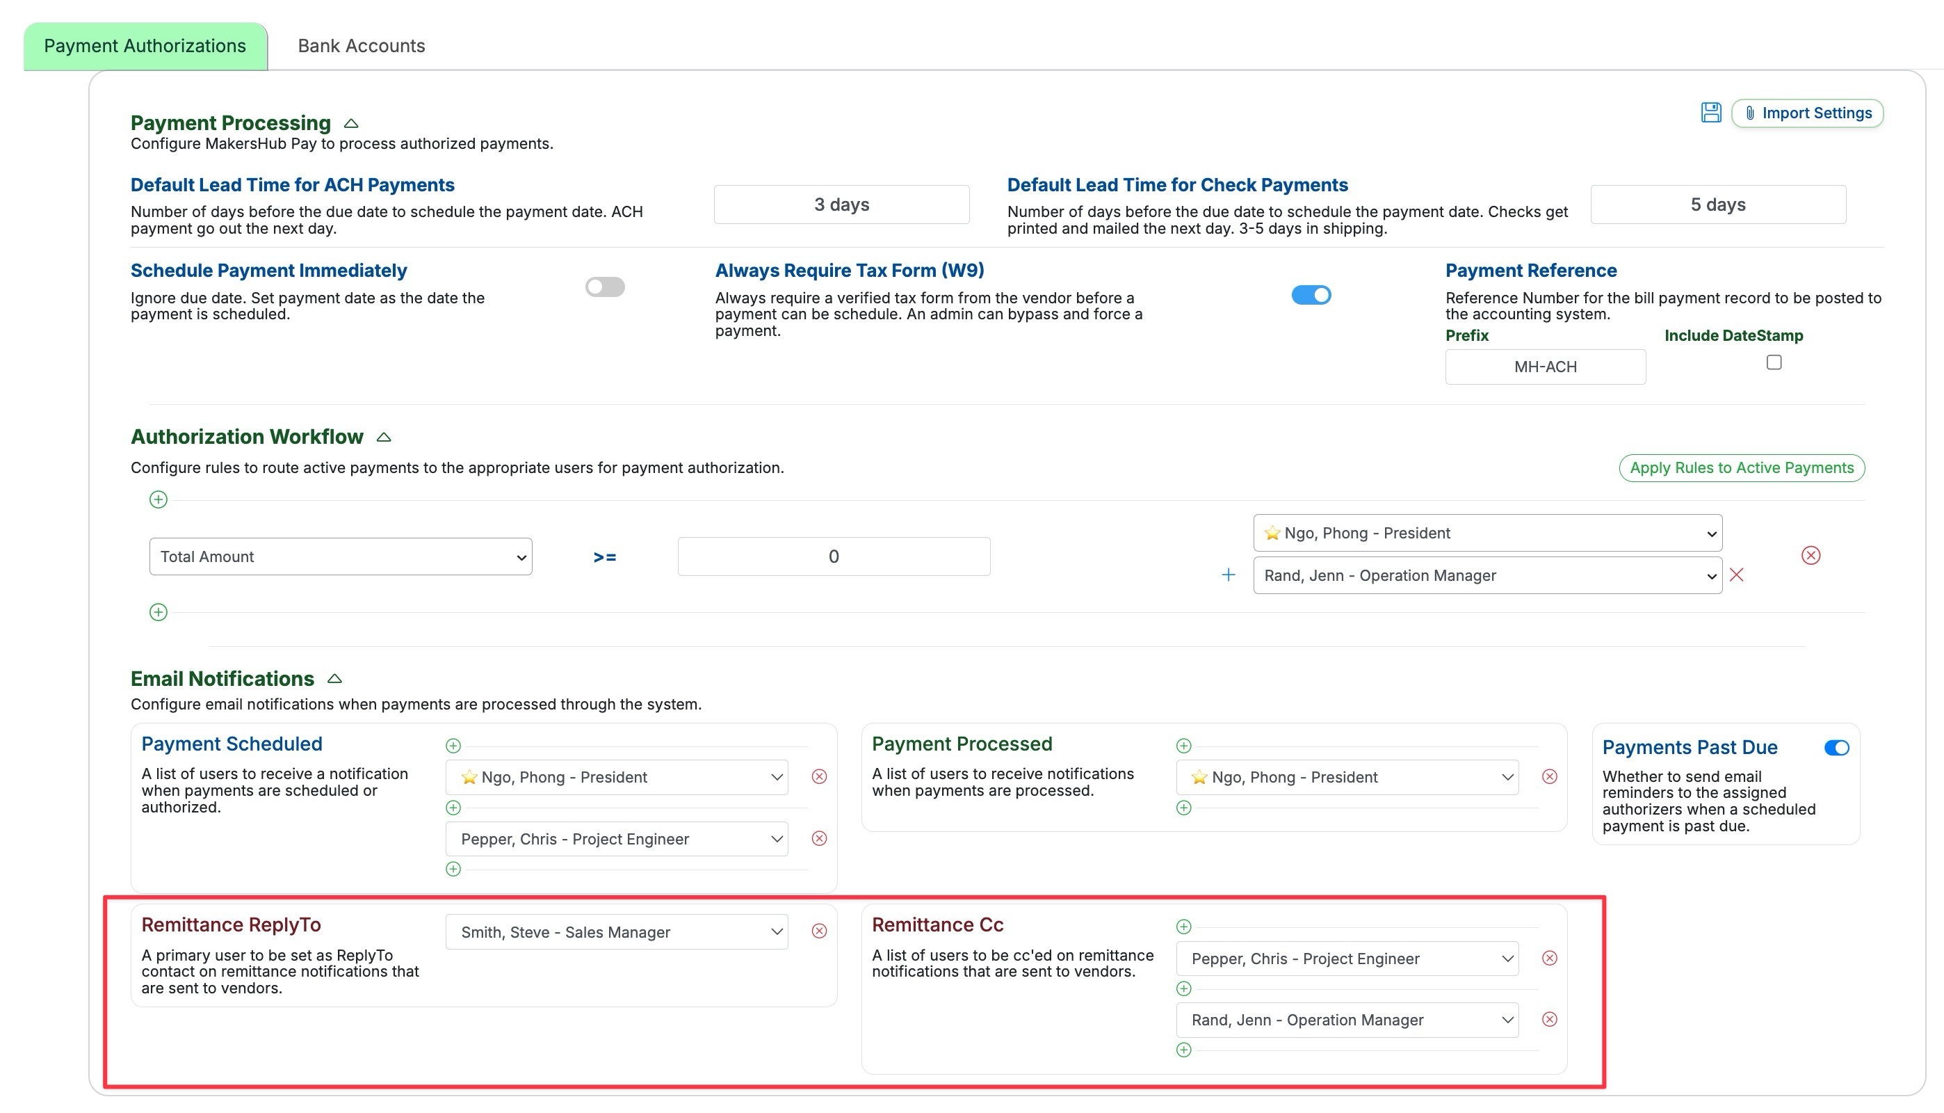This screenshot has width=1944, height=1113.
Task: Switch to the Bank Accounts tab
Action: pyautogui.click(x=362, y=46)
